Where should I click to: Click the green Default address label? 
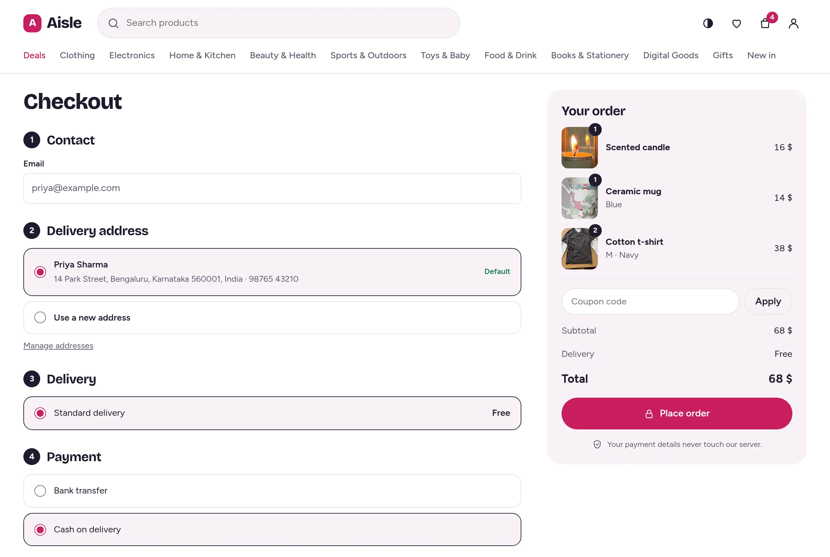click(x=497, y=271)
